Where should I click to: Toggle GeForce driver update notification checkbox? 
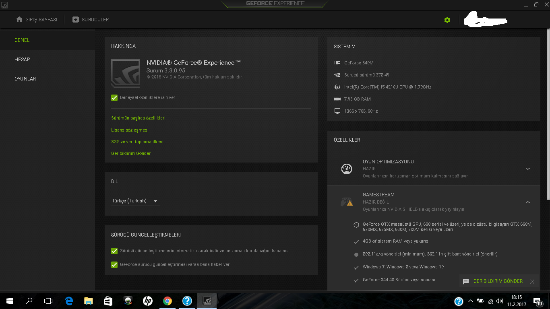pos(114,265)
